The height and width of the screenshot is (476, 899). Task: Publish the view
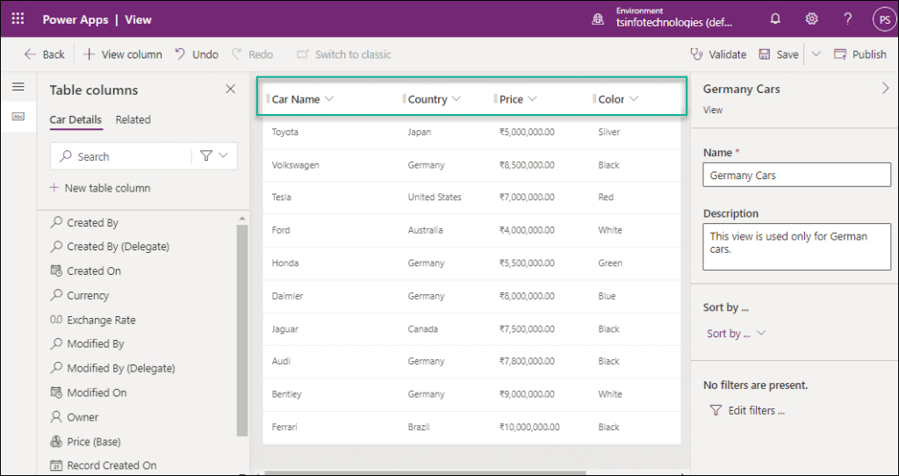pos(860,54)
